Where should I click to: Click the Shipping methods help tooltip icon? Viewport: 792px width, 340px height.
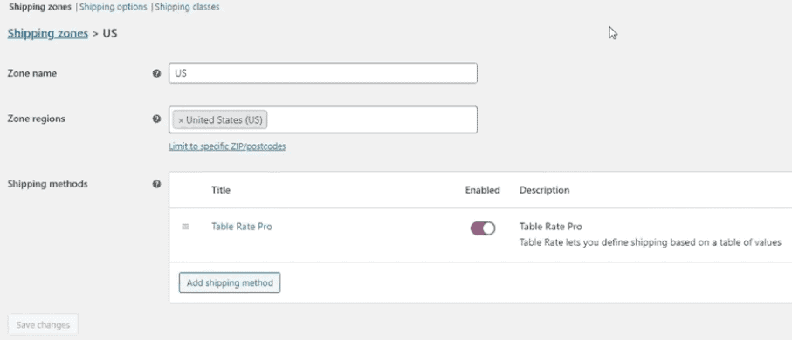pos(156,184)
